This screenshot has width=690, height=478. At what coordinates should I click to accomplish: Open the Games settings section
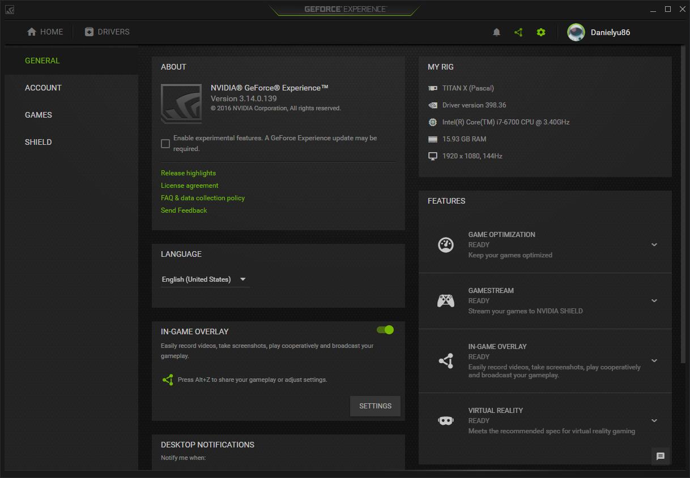click(x=71, y=115)
